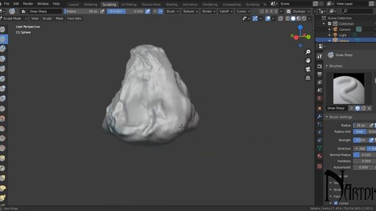Toggle the Dyntopo checkbox
376x211 pixels.
pyautogui.click(x=288, y=11)
